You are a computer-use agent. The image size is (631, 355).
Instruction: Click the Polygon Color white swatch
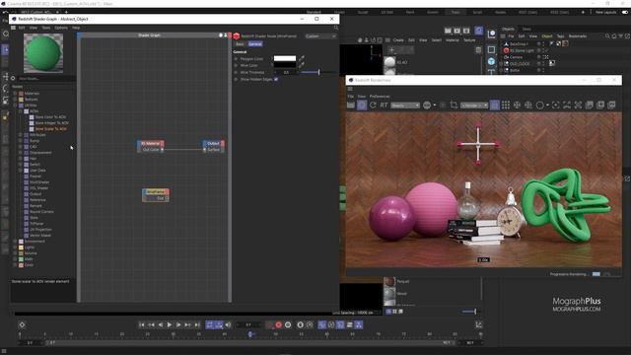coord(285,59)
